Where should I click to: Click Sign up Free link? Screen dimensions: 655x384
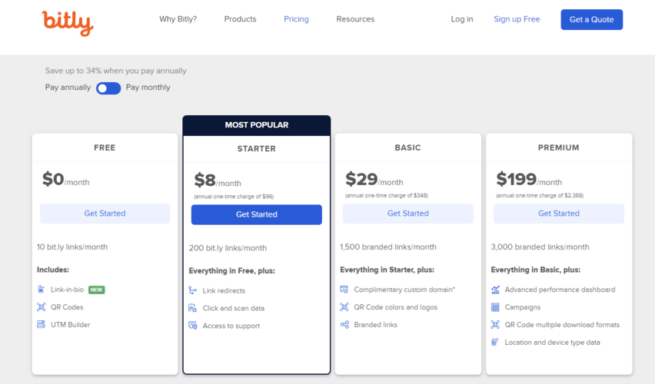(517, 19)
